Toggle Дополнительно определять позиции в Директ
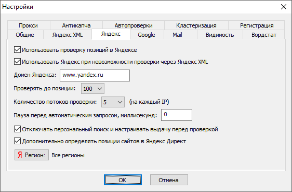Screen dimensions: 292x192 click(17, 141)
